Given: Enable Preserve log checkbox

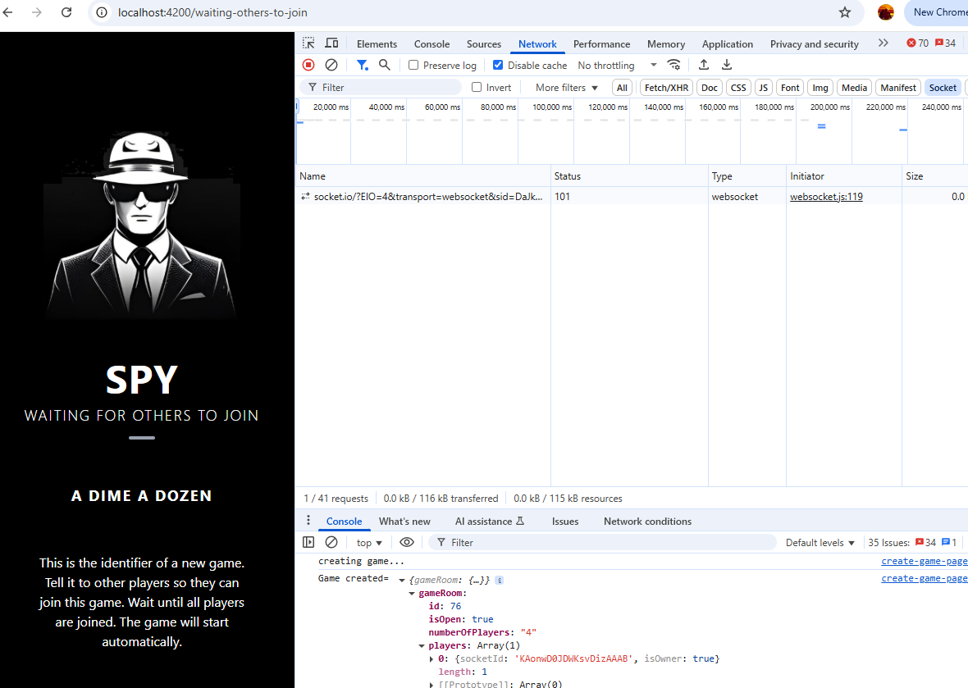Looking at the screenshot, I should (x=413, y=65).
